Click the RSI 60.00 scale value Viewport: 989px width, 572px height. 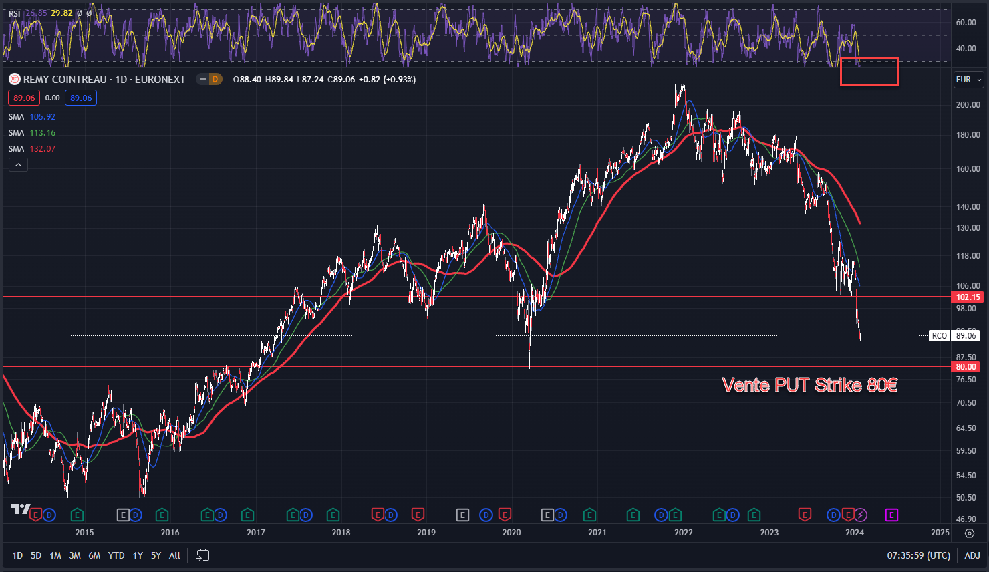pyautogui.click(x=966, y=23)
